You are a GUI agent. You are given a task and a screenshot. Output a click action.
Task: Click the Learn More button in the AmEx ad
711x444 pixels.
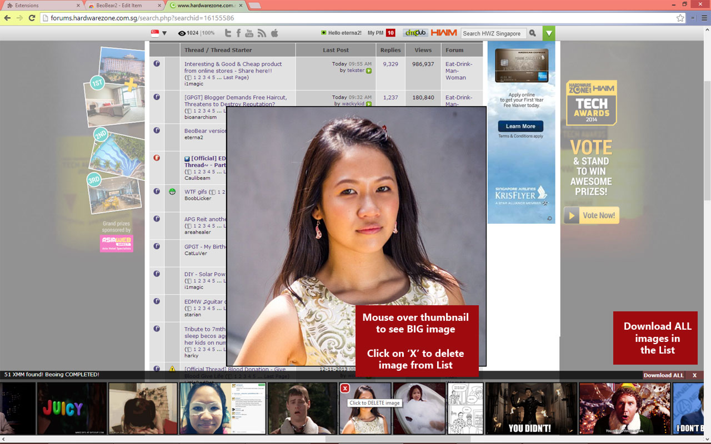520,126
